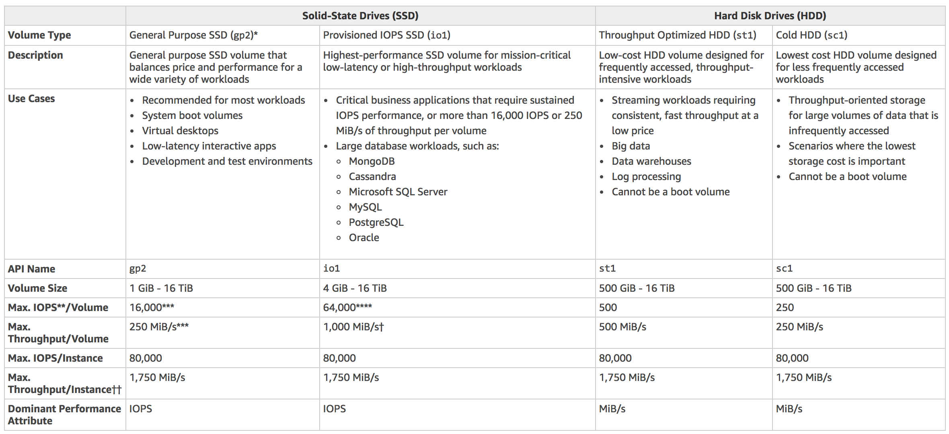The height and width of the screenshot is (434, 949).
Task: Click 'System boot volumes' bullet
Action: pyautogui.click(x=192, y=115)
